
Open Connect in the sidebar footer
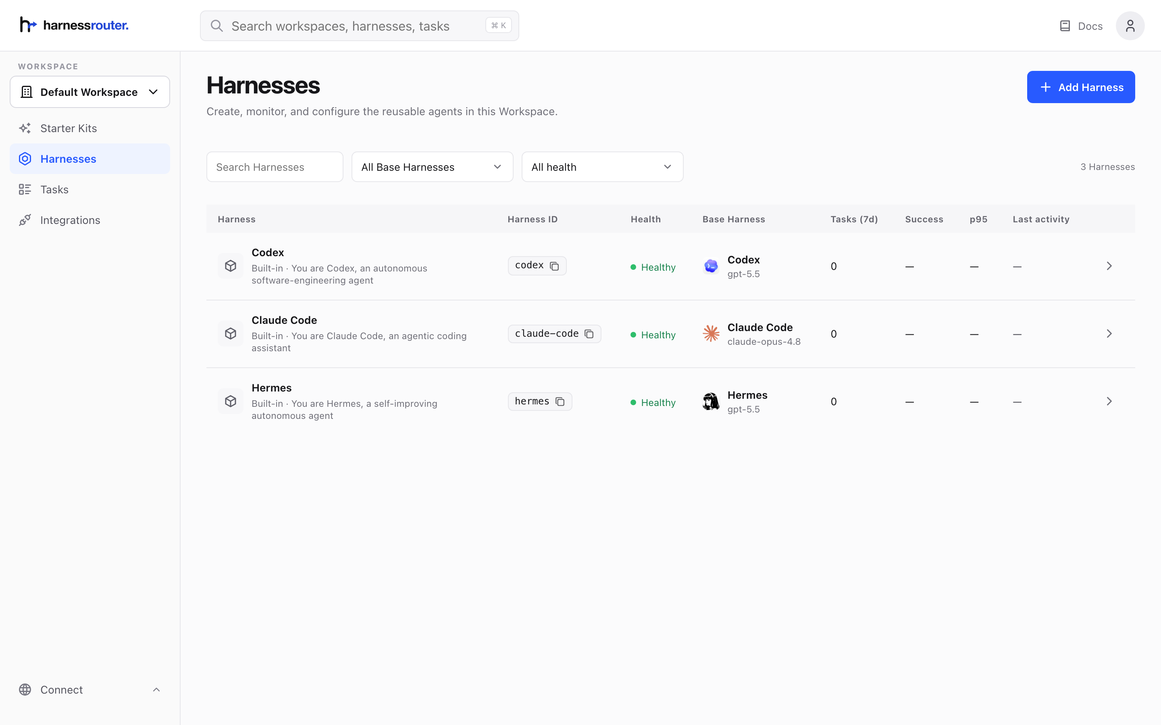click(90, 690)
